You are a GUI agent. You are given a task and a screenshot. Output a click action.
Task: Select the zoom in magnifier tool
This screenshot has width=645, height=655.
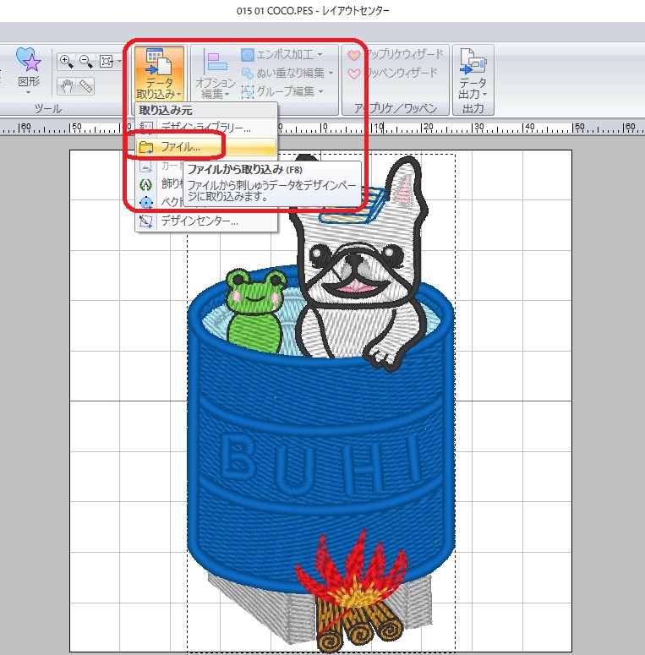pyautogui.click(x=66, y=62)
